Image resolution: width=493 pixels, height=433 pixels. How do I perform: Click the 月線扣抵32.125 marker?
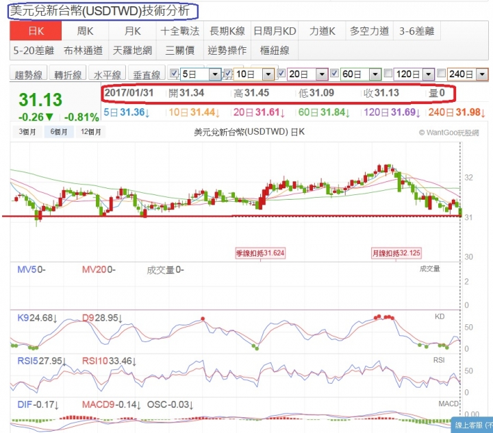pyautogui.click(x=396, y=253)
